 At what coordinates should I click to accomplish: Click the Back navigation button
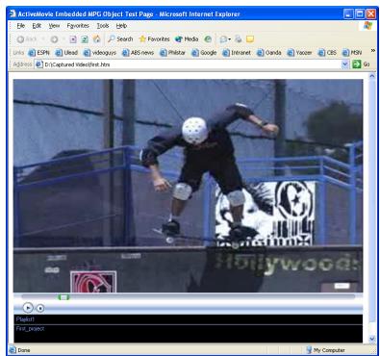(27, 39)
